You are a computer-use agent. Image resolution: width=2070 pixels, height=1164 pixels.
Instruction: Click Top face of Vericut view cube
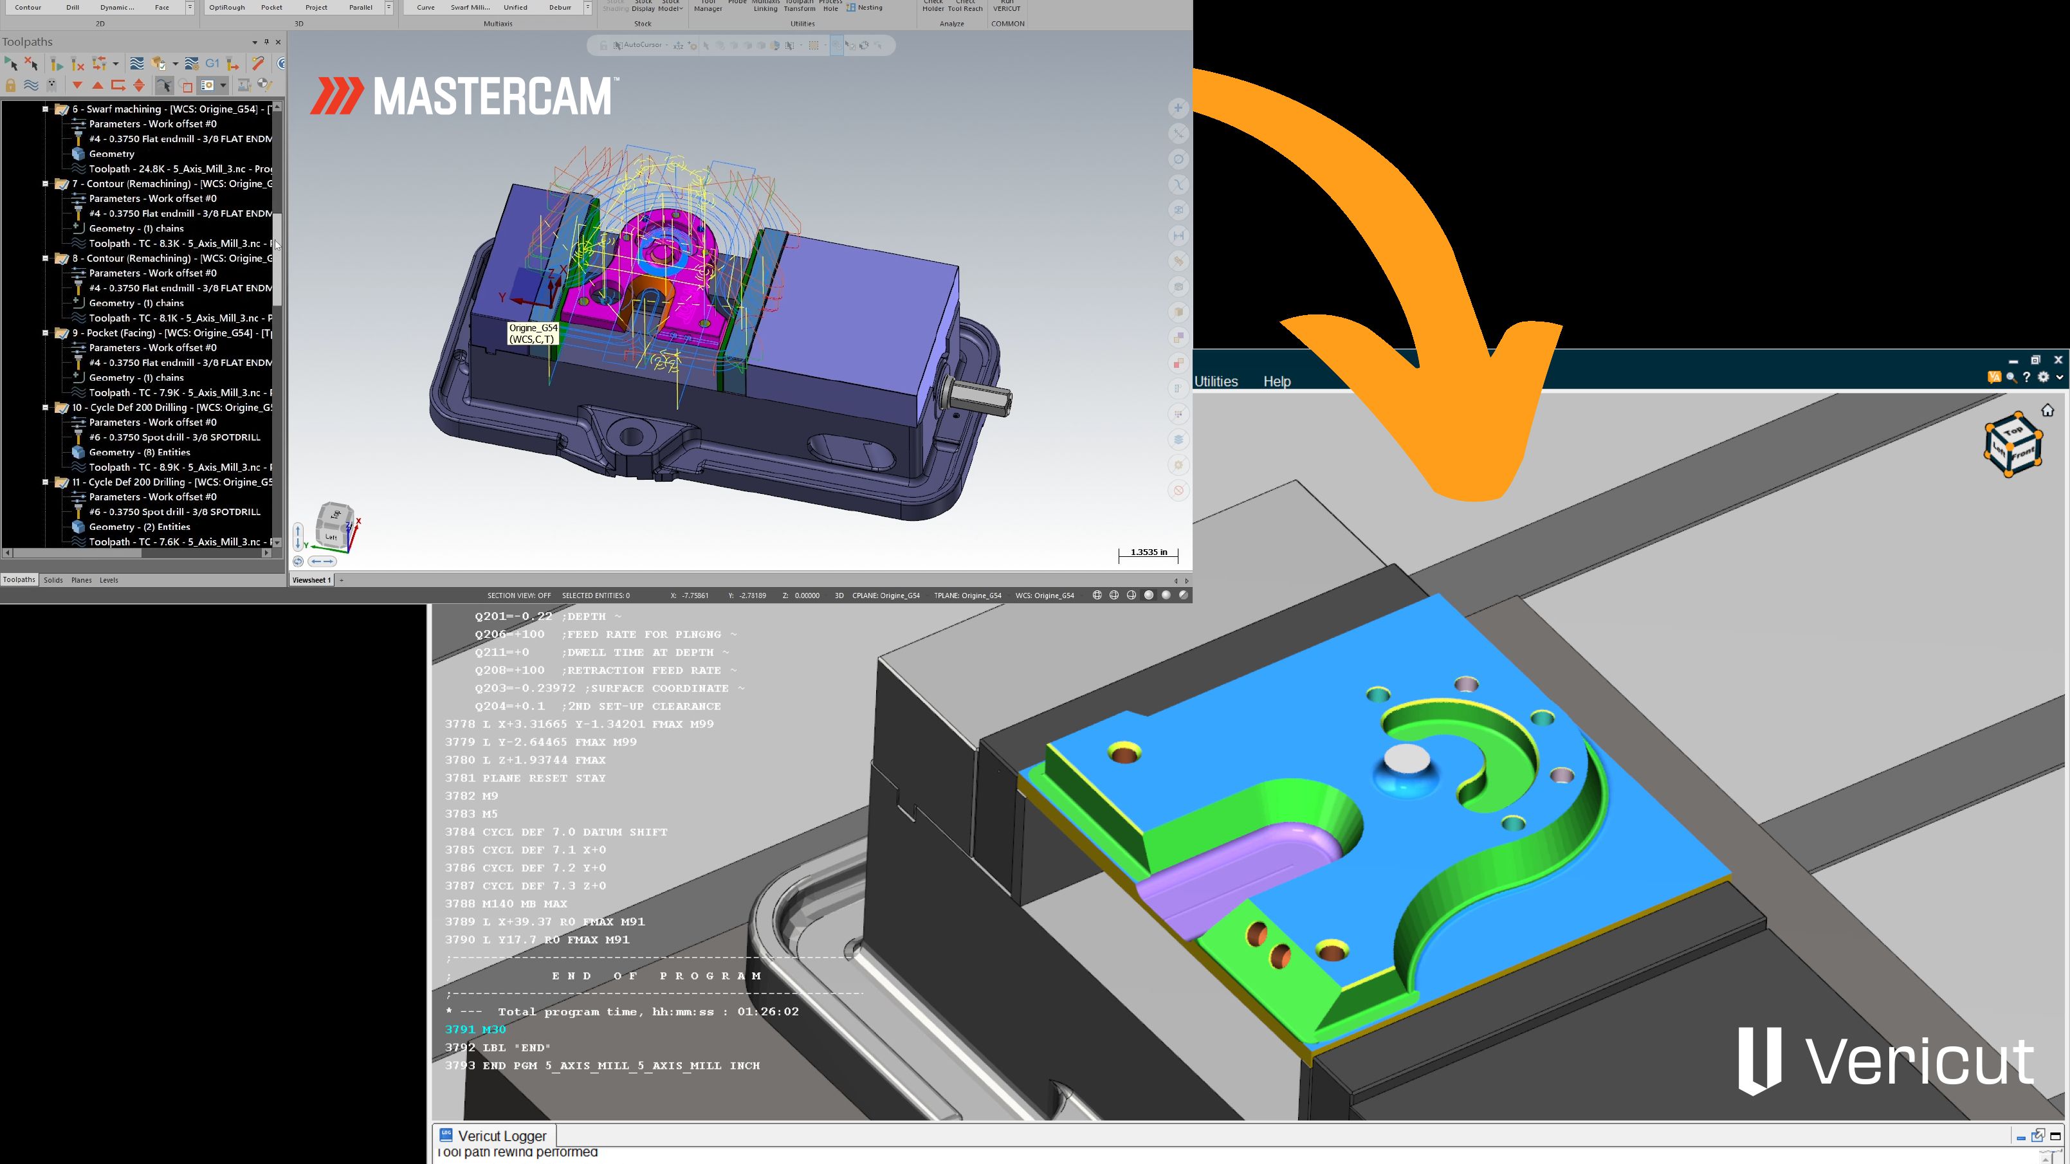click(x=2014, y=431)
